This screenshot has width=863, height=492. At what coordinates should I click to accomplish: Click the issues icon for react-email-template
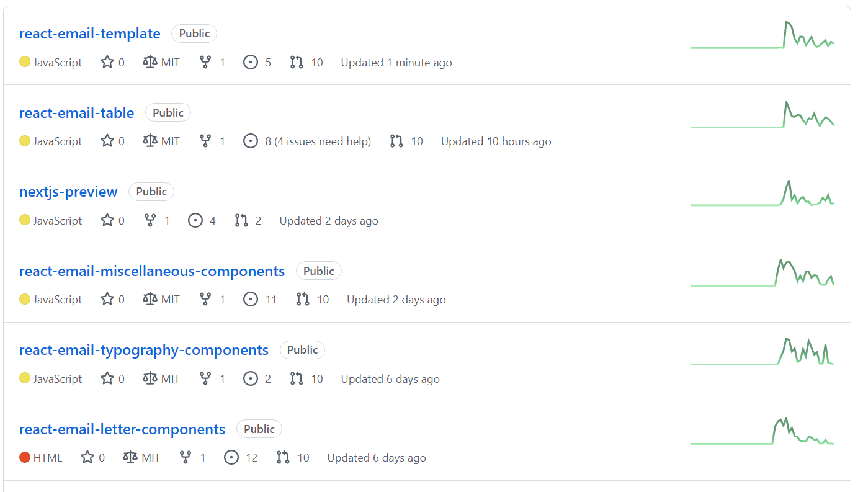click(251, 62)
